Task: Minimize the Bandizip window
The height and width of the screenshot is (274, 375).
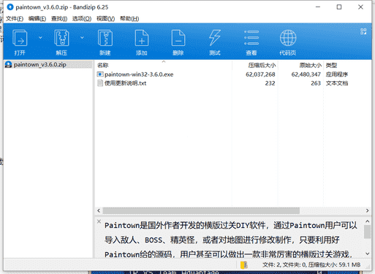Action: [x=318, y=7]
